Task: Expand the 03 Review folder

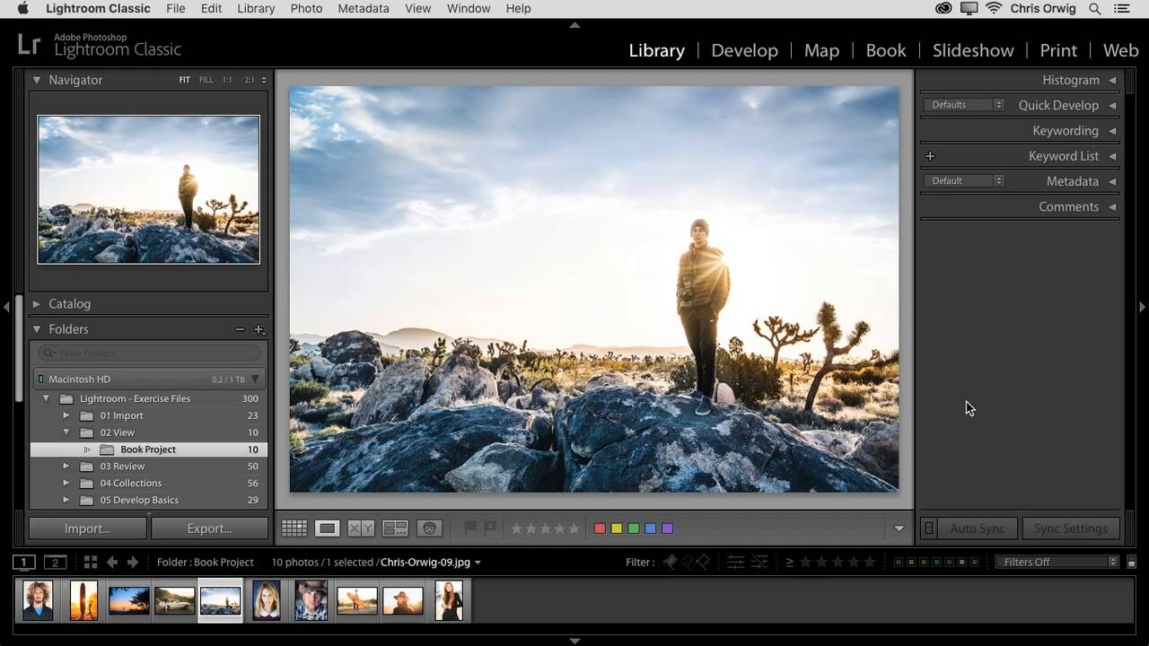Action: click(66, 467)
